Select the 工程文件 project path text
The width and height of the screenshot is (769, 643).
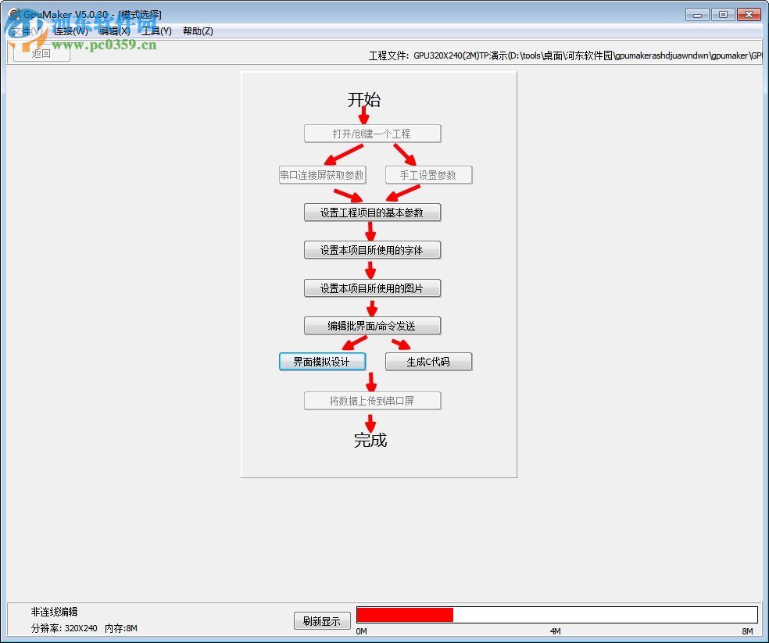click(x=563, y=55)
